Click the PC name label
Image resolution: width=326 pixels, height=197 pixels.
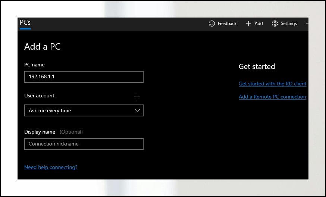coord(34,65)
